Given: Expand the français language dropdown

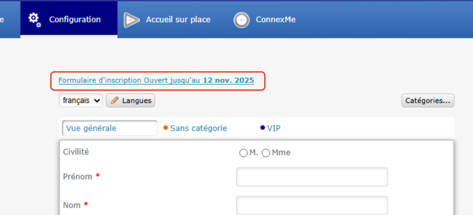Looking at the screenshot, I should (80, 100).
